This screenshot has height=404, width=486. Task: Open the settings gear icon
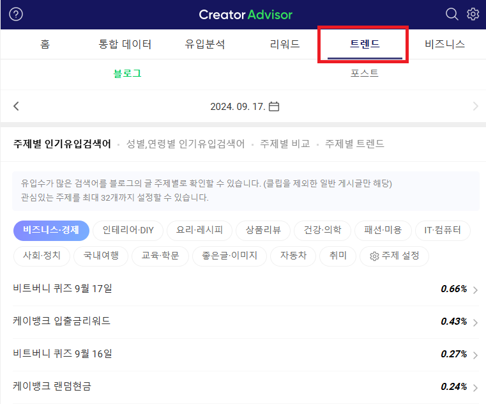tap(473, 14)
